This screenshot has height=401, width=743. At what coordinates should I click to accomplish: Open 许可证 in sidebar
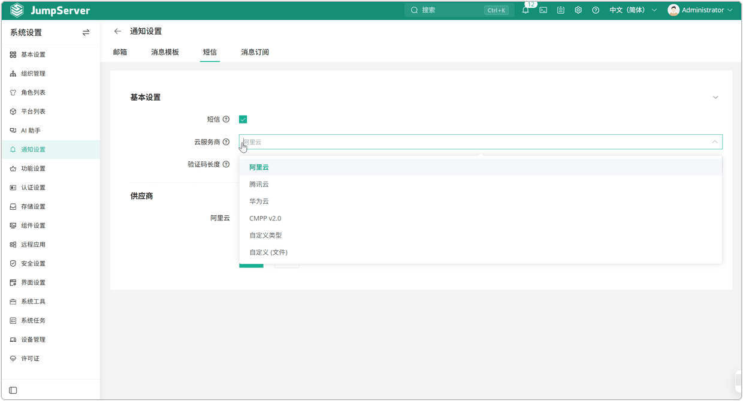click(50, 358)
